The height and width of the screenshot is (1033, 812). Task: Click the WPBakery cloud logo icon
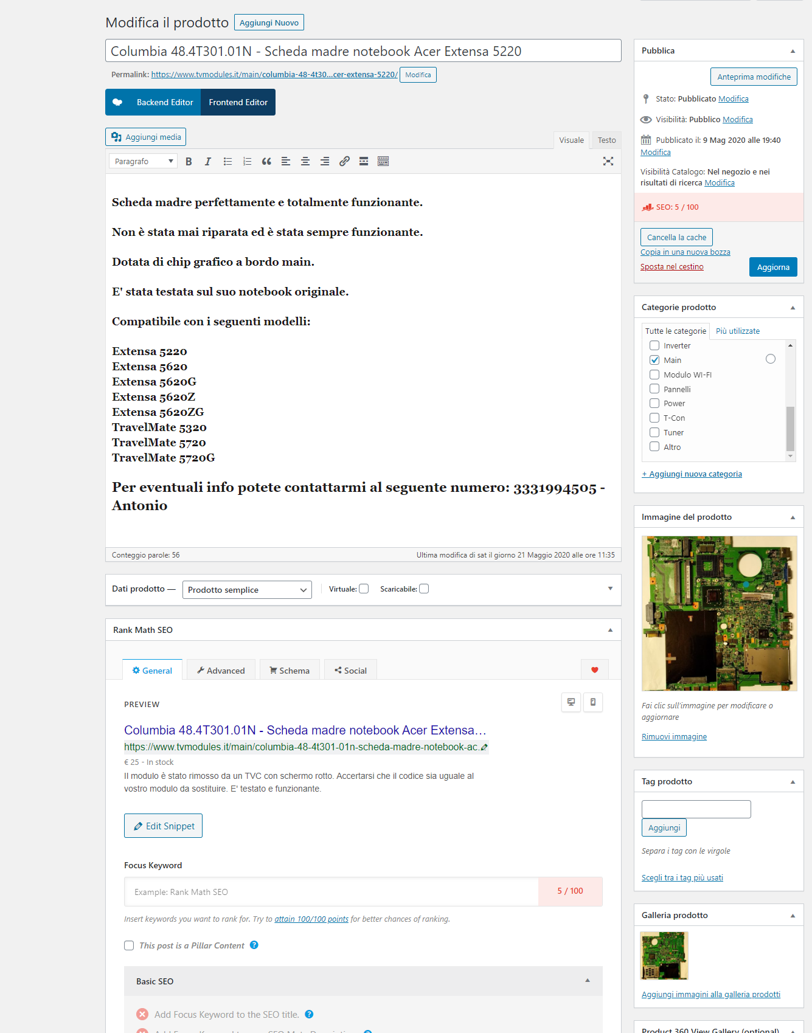tap(118, 102)
